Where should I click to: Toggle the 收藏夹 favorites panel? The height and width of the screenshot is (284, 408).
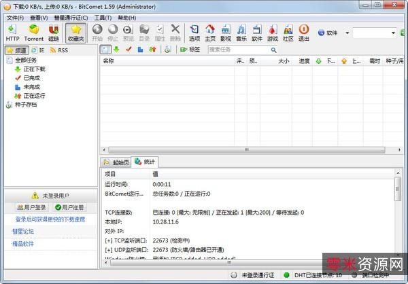click(x=75, y=33)
